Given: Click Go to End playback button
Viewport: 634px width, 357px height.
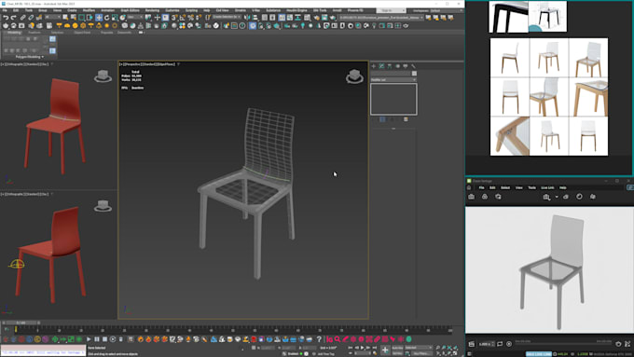Looking at the screenshot, I should point(375,348).
